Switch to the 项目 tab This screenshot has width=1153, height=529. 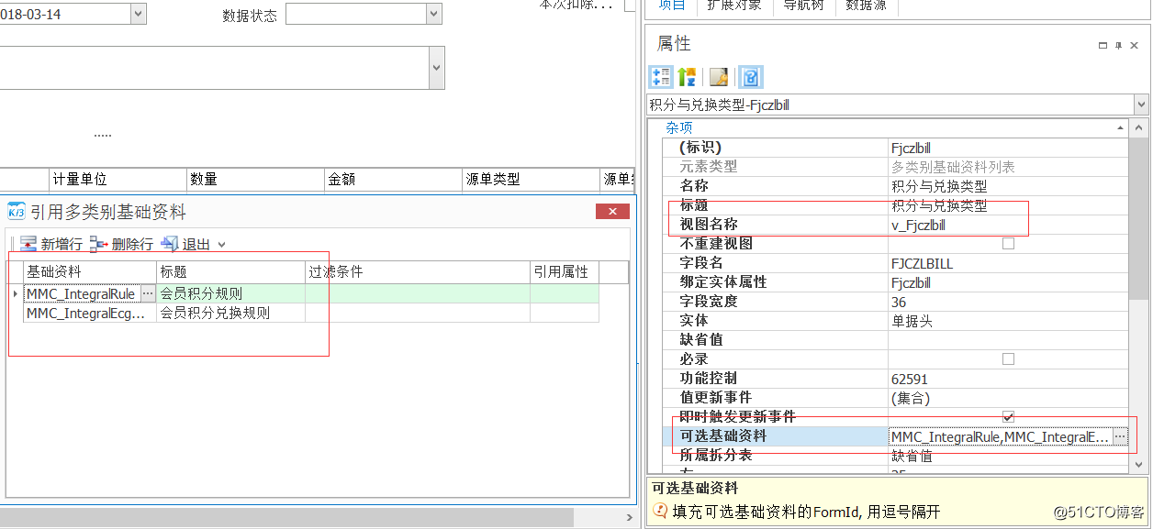click(x=671, y=6)
